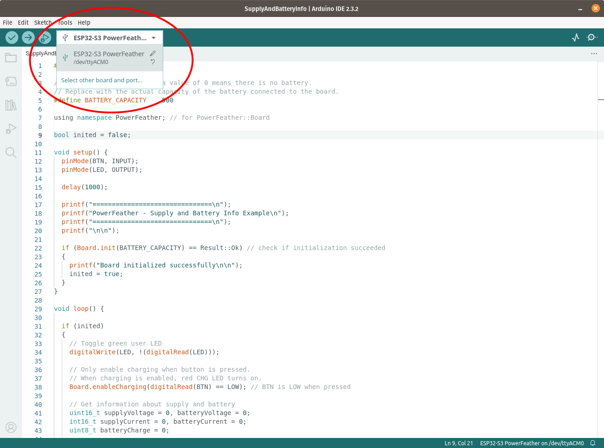
Task: Click the edit pencil icon for PowerFeather board
Action: 153,53
